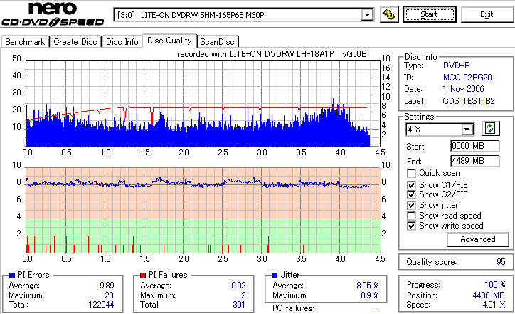This screenshot has height=314, width=515.
Task: Click the green refresh speed icon
Action: (x=490, y=129)
